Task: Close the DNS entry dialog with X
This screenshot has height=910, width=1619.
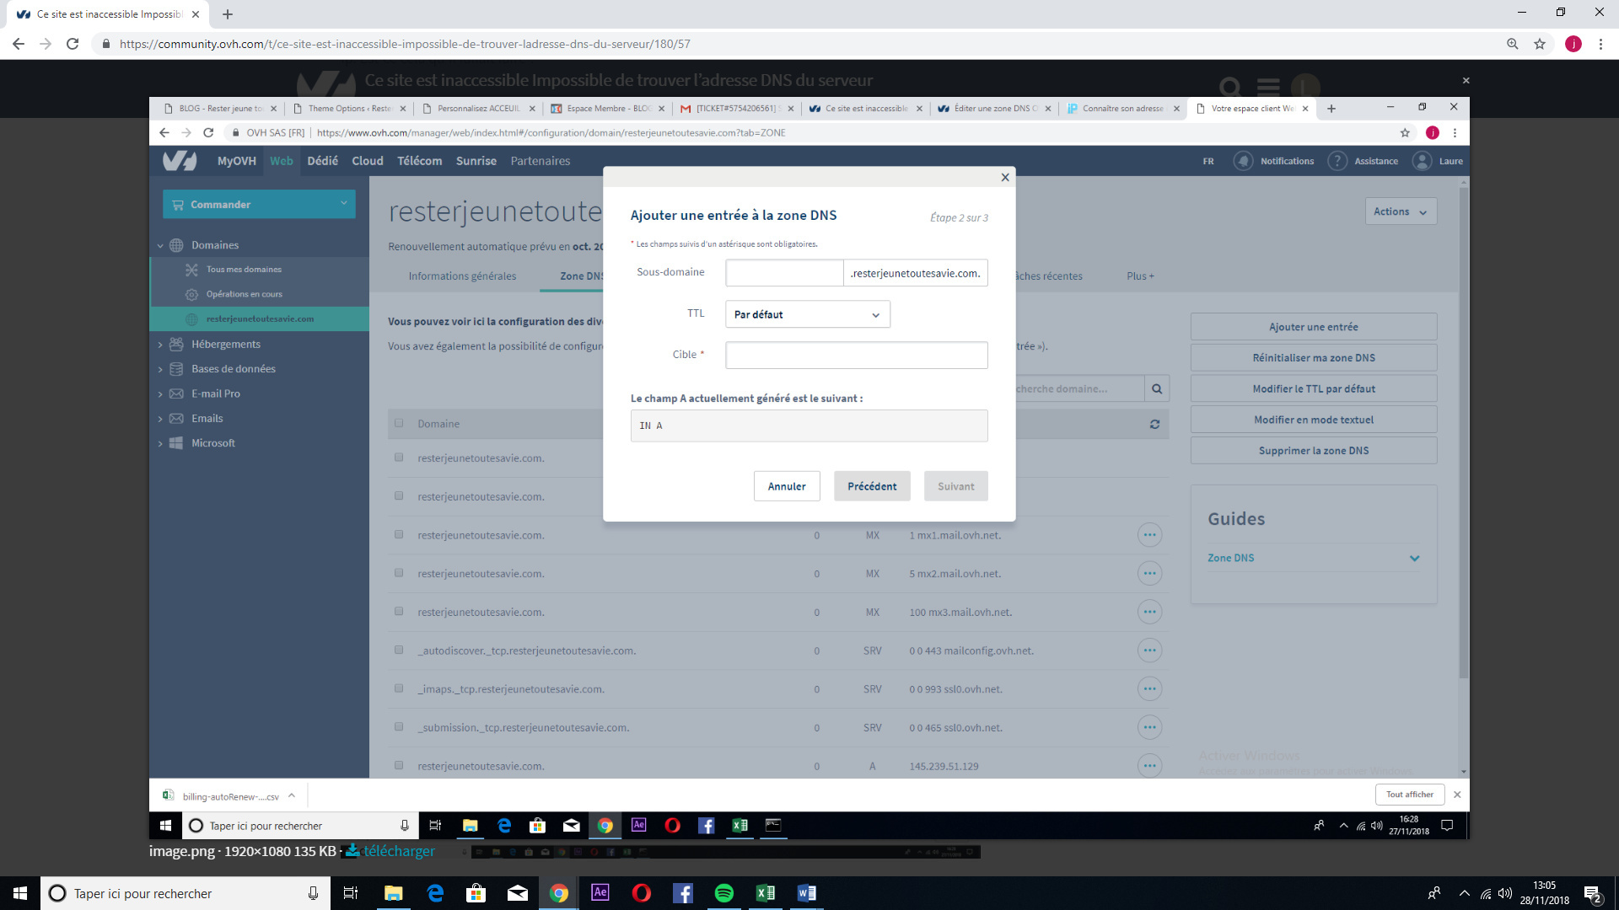Action: [x=1005, y=177]
